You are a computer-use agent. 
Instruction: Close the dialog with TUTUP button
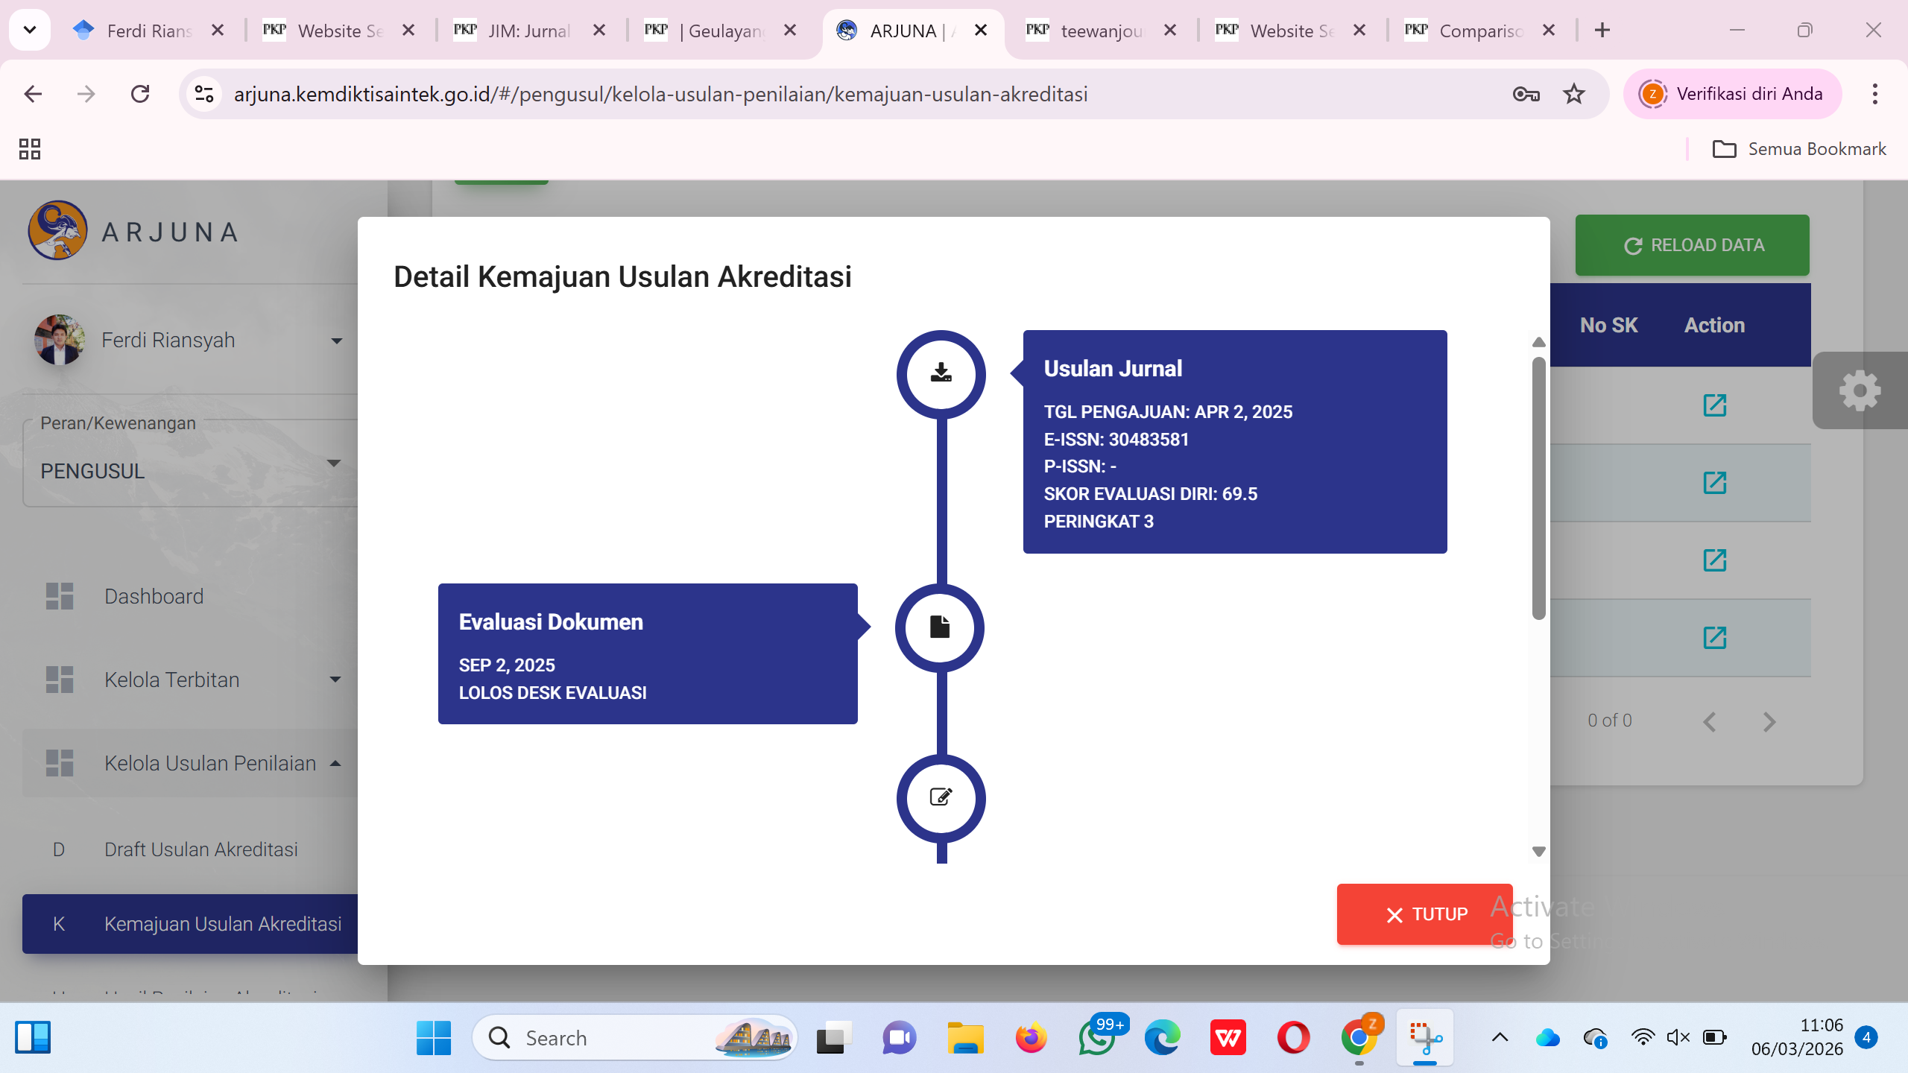tap(1424, 914)
